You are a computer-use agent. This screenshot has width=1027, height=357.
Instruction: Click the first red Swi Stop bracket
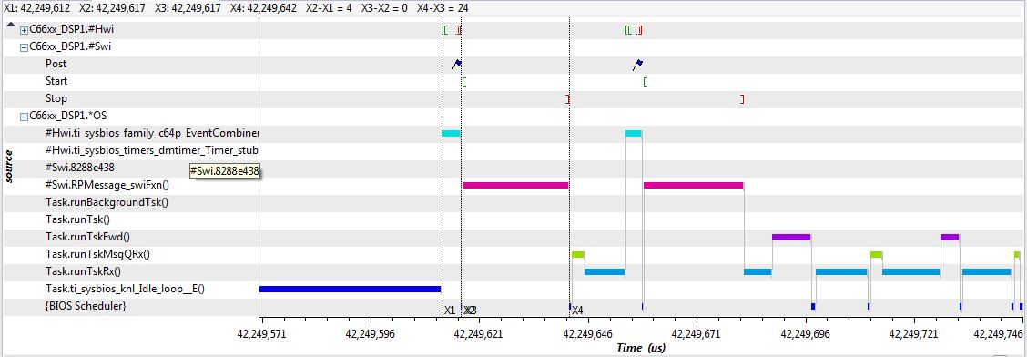568,99
